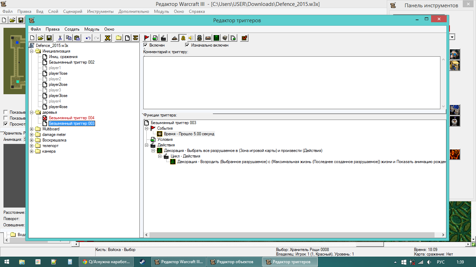Switch to Chrome 'Q/A:нужна наработ...' taskbar button
Screen dimensions: 476x267
tap(107, 262)
